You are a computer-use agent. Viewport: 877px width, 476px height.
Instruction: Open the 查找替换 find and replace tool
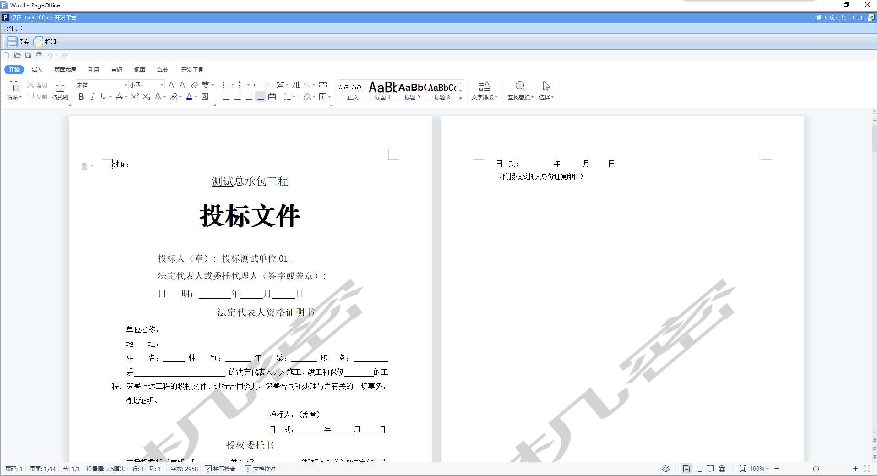click(521, 91)
